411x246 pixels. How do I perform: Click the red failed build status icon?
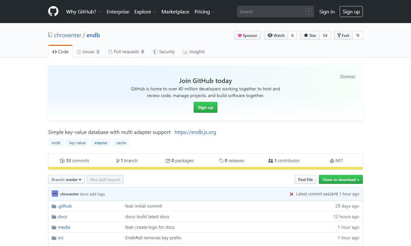[x=292, y=194]
